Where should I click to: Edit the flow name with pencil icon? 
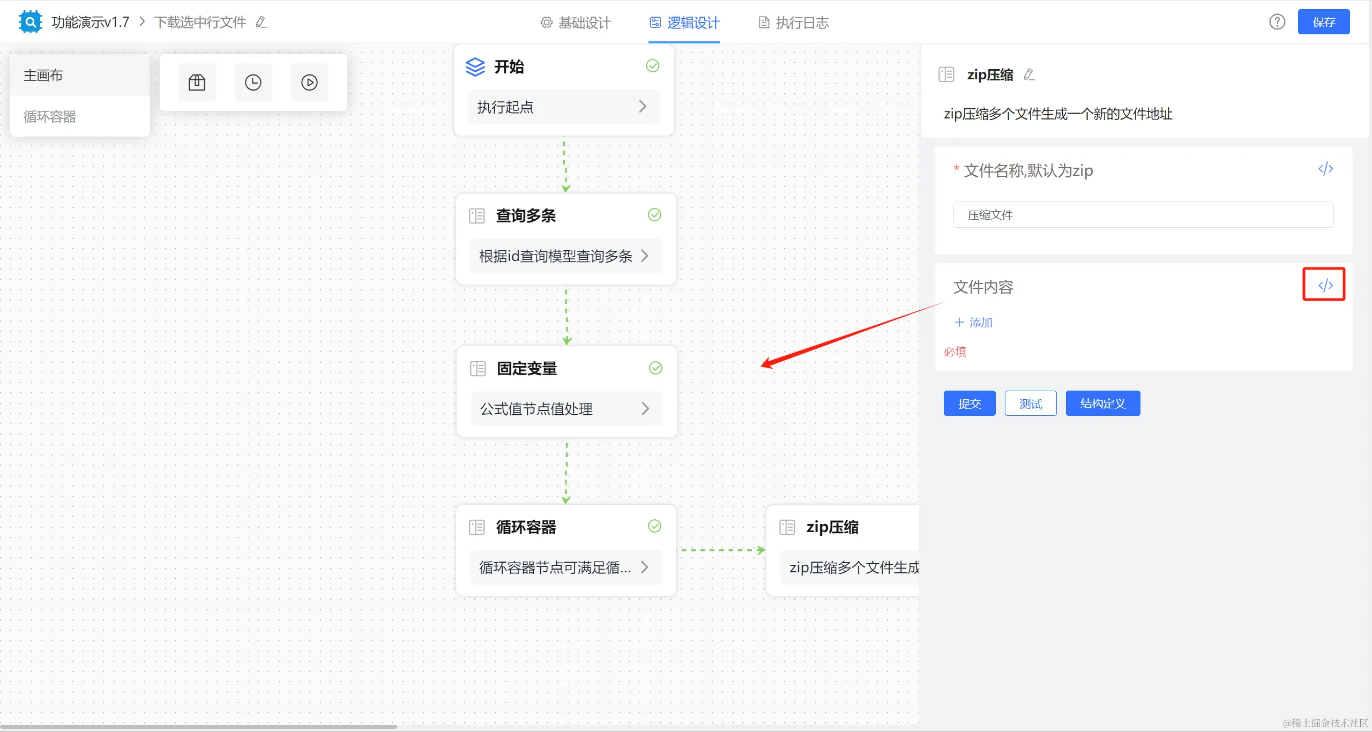pos(261,22)
